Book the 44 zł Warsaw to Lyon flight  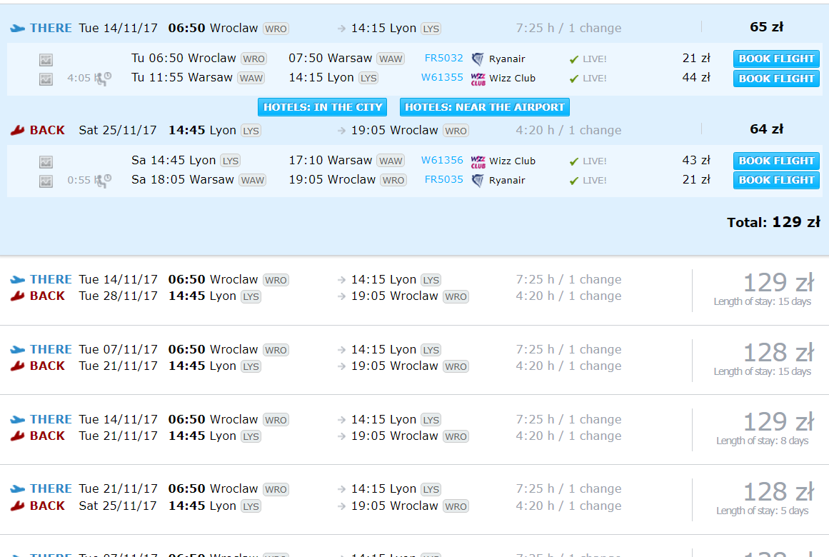click(776, 79)
